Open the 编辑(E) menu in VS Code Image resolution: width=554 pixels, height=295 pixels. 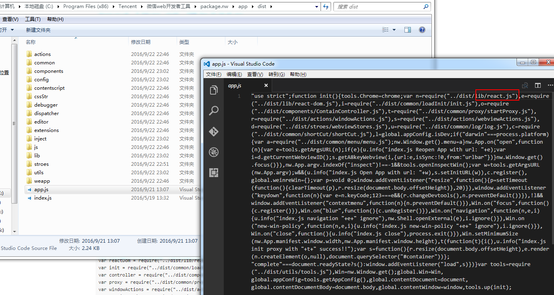coord(234,74)
